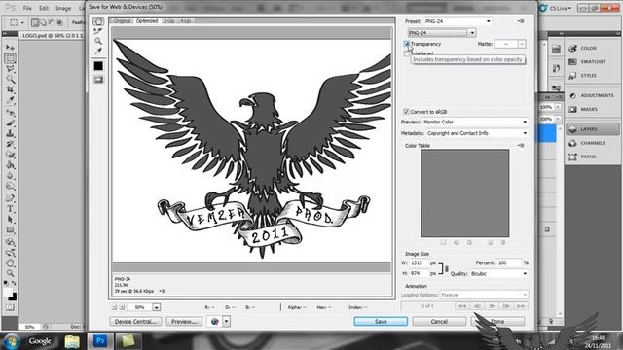Viewport: 623px width, 350px height.
Task: Click the black eyedropper color swatch
Action: coord(98,66)
